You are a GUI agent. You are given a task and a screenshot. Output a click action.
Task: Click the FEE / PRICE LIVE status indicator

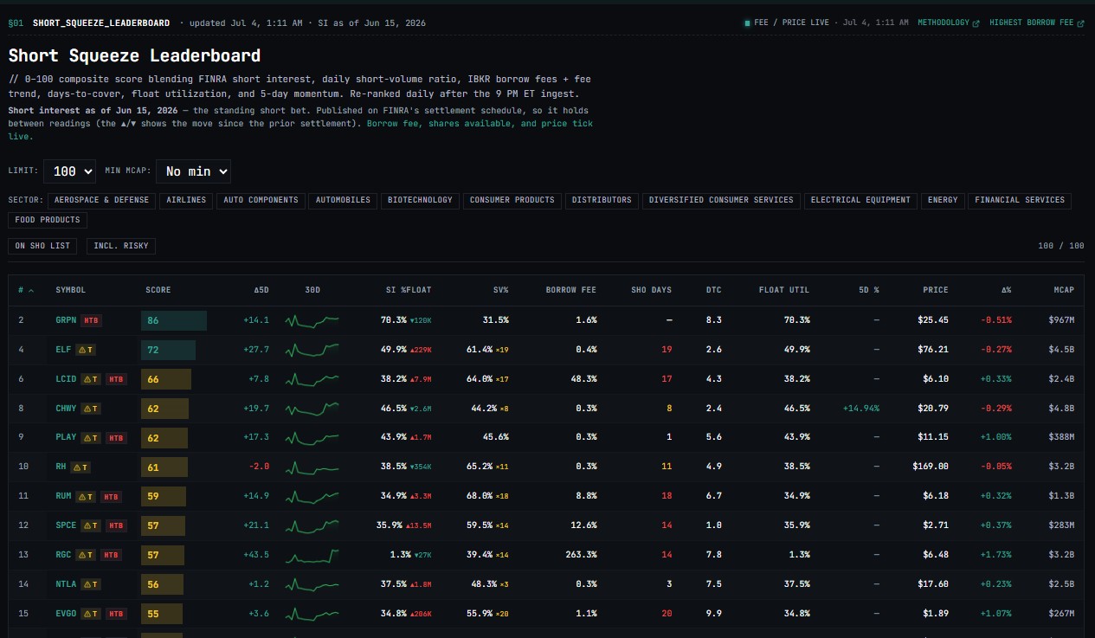(786, 23)
